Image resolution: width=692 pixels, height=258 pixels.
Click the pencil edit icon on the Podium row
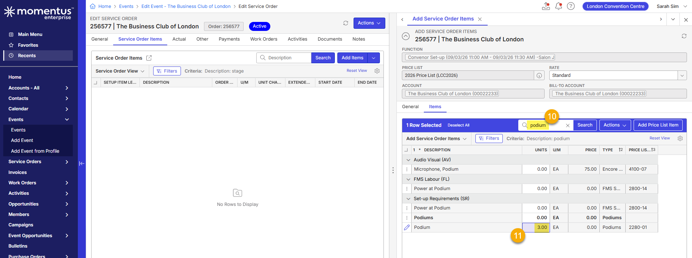(407, 227)
